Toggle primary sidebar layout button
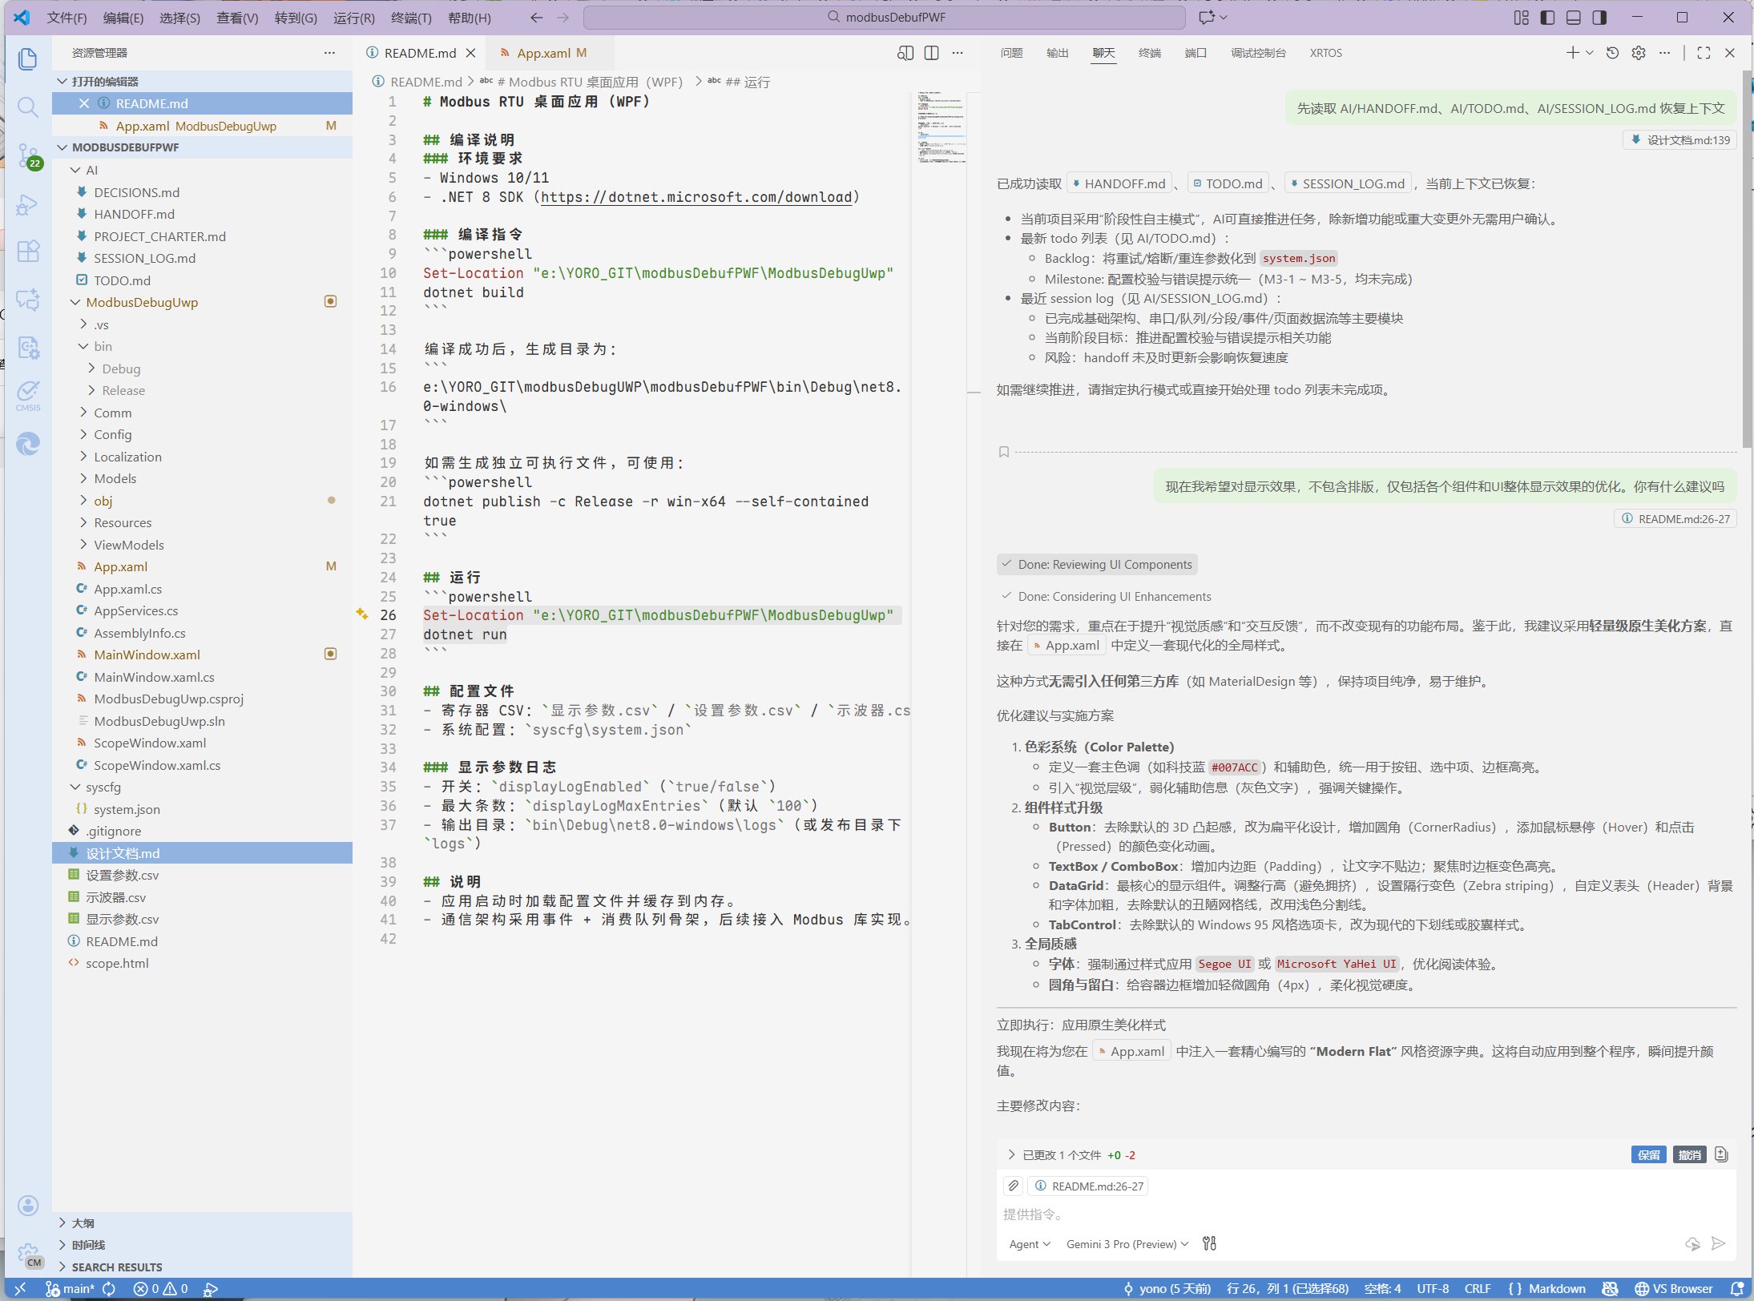Screen dimensions: 1754x1301 tap(1547, 18)
